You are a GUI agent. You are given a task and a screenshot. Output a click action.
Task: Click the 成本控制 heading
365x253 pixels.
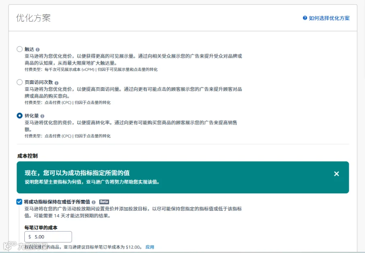click(28, 156)
